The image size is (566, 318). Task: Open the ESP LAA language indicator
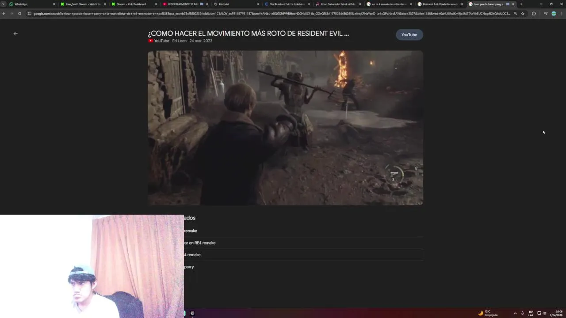click(x=531, y=313)
